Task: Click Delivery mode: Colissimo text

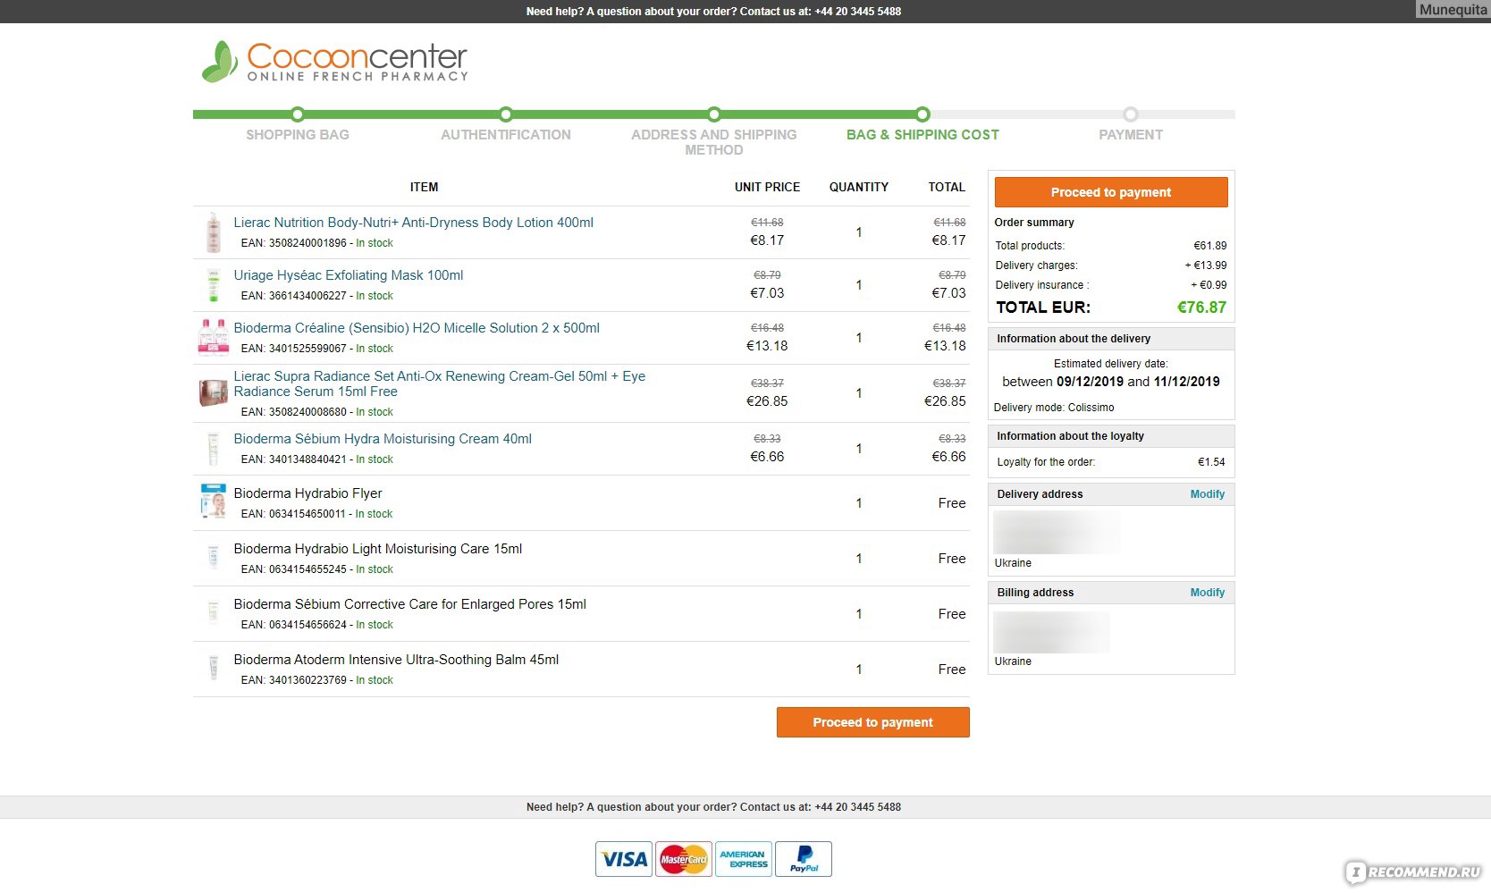Action: [x=1054, y=408]
